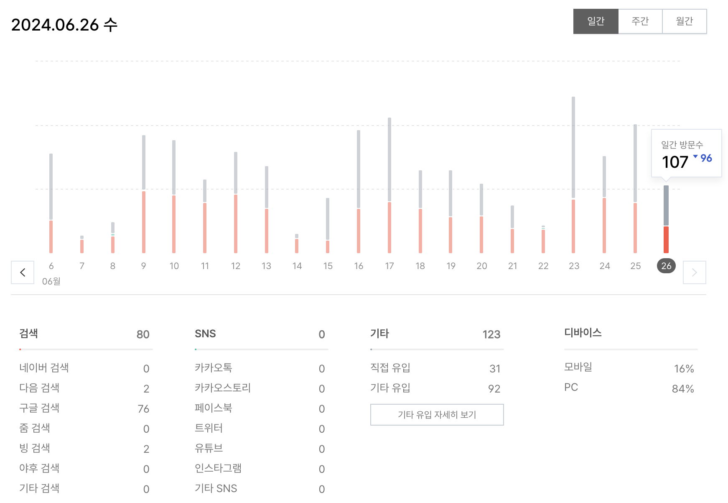728x503 pixels.
Task: Select the bar for day 10
Action: [x=174, y=197]
